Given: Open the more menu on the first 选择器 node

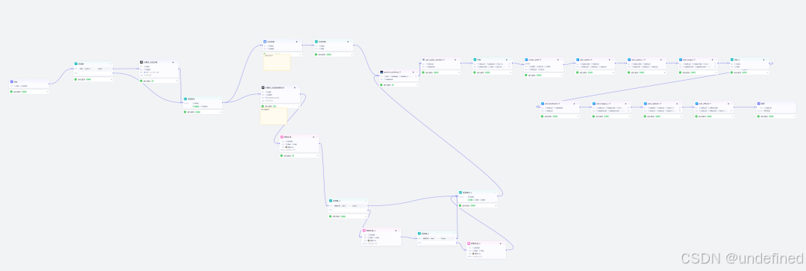Looking at the screenshot, I should (x=110, y=63).
